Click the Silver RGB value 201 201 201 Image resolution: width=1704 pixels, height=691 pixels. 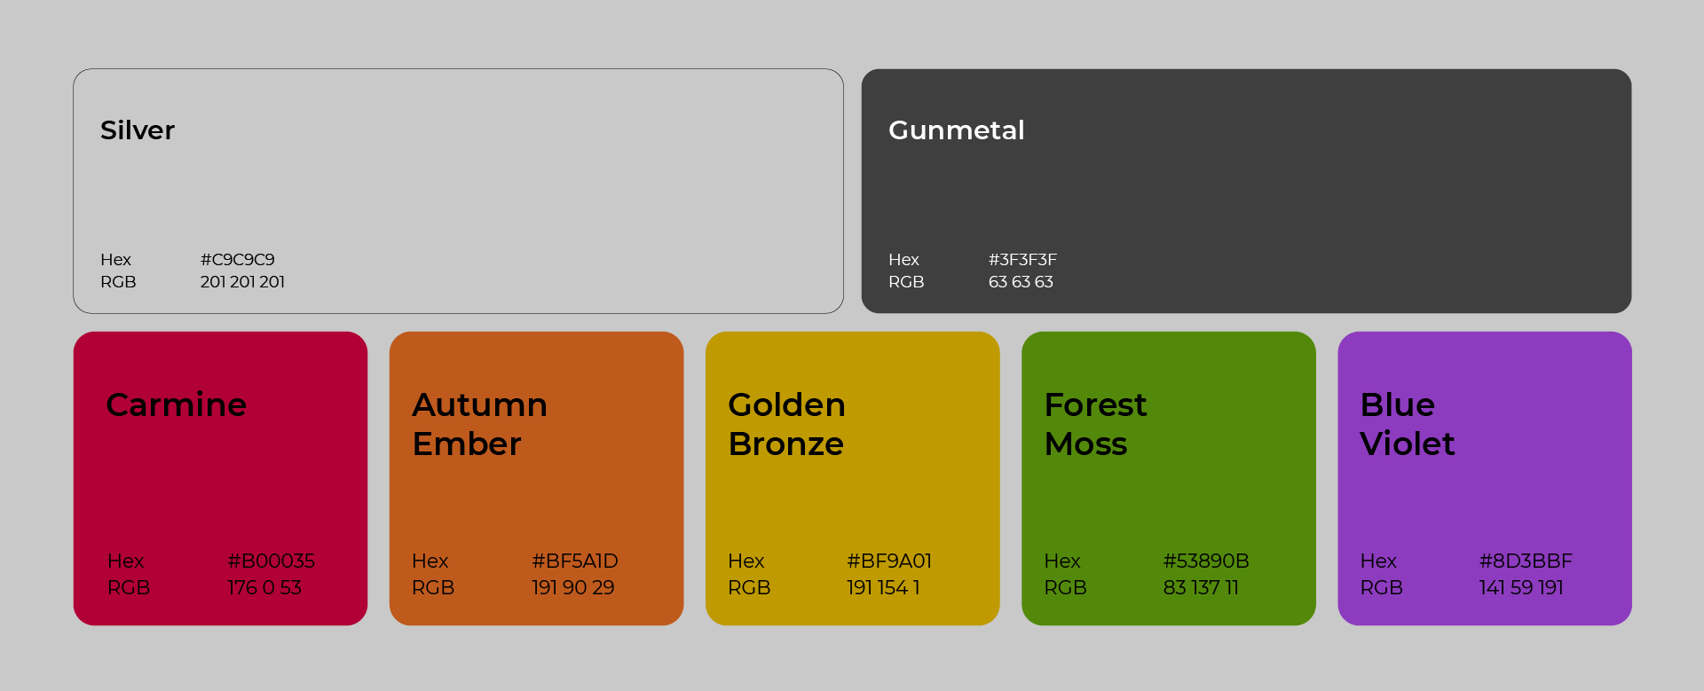[242, 282]
